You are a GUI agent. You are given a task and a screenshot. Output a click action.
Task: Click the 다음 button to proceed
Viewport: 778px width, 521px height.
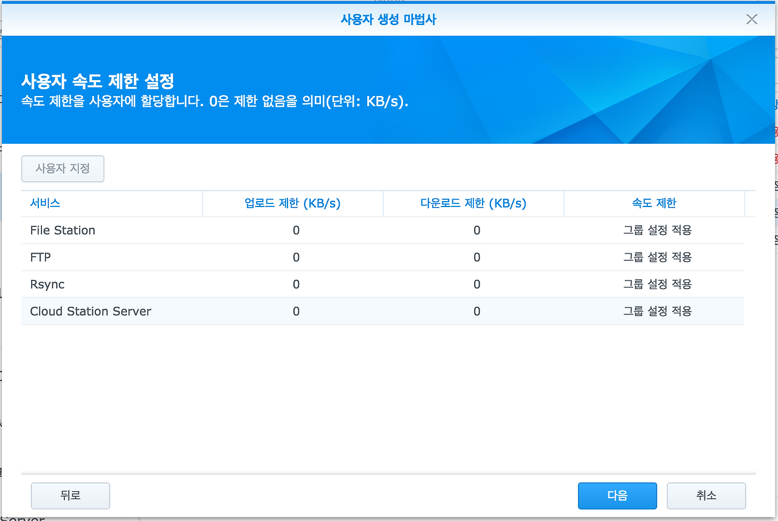tap(617, 495)
